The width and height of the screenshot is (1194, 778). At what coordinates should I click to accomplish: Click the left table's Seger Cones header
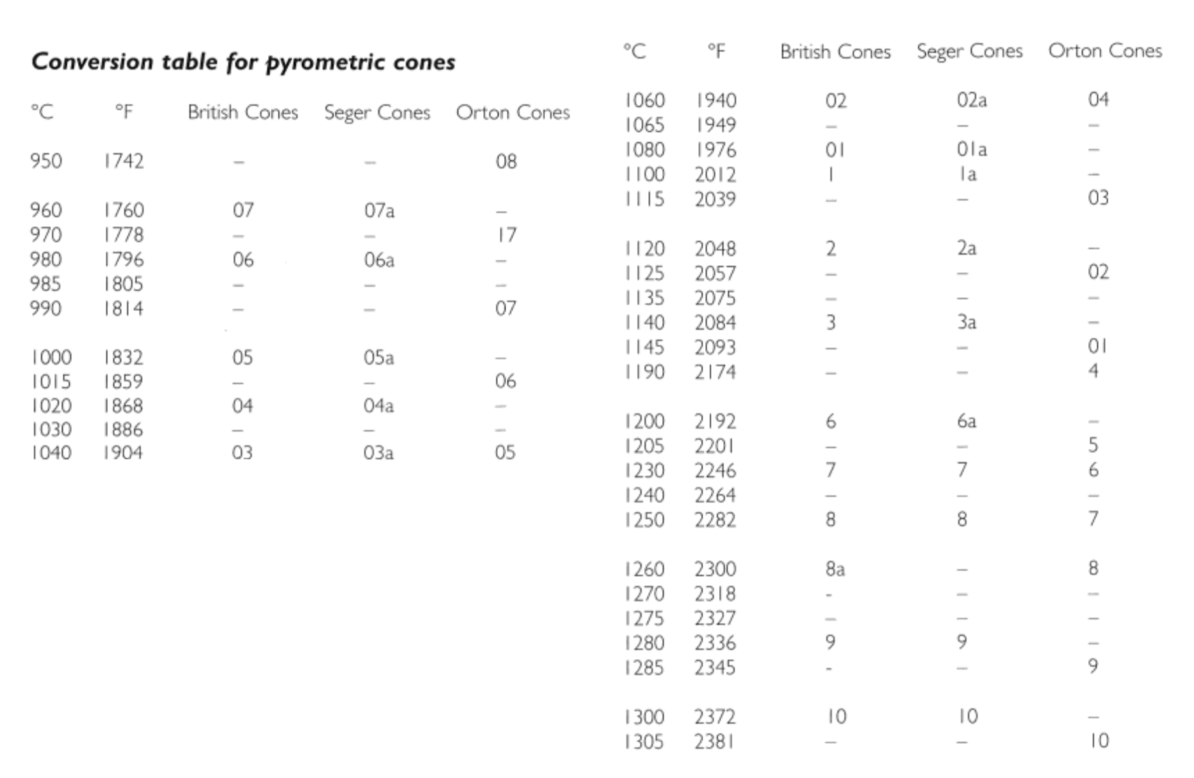(x=377, y=112)
